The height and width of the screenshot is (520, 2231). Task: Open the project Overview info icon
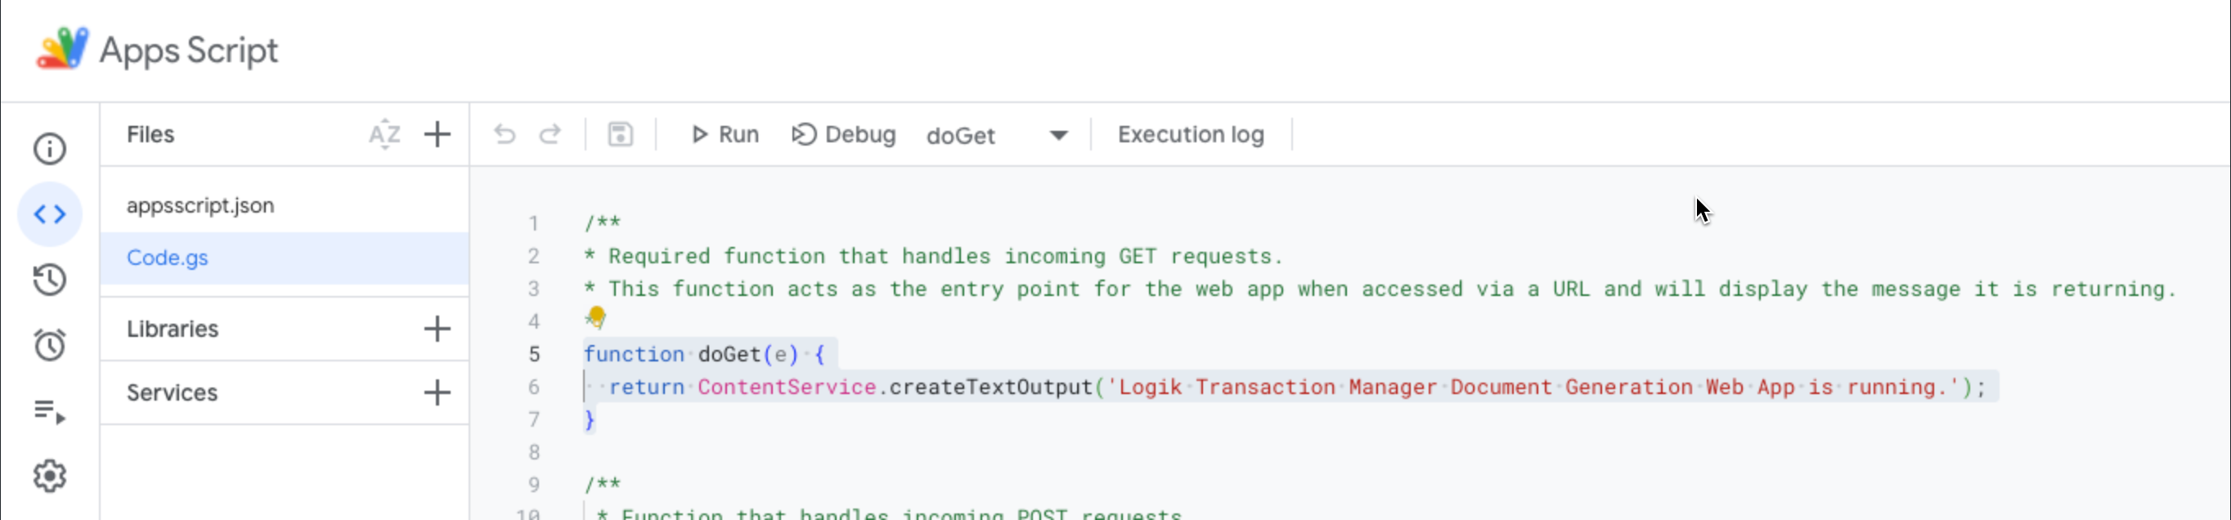point(49,149)
